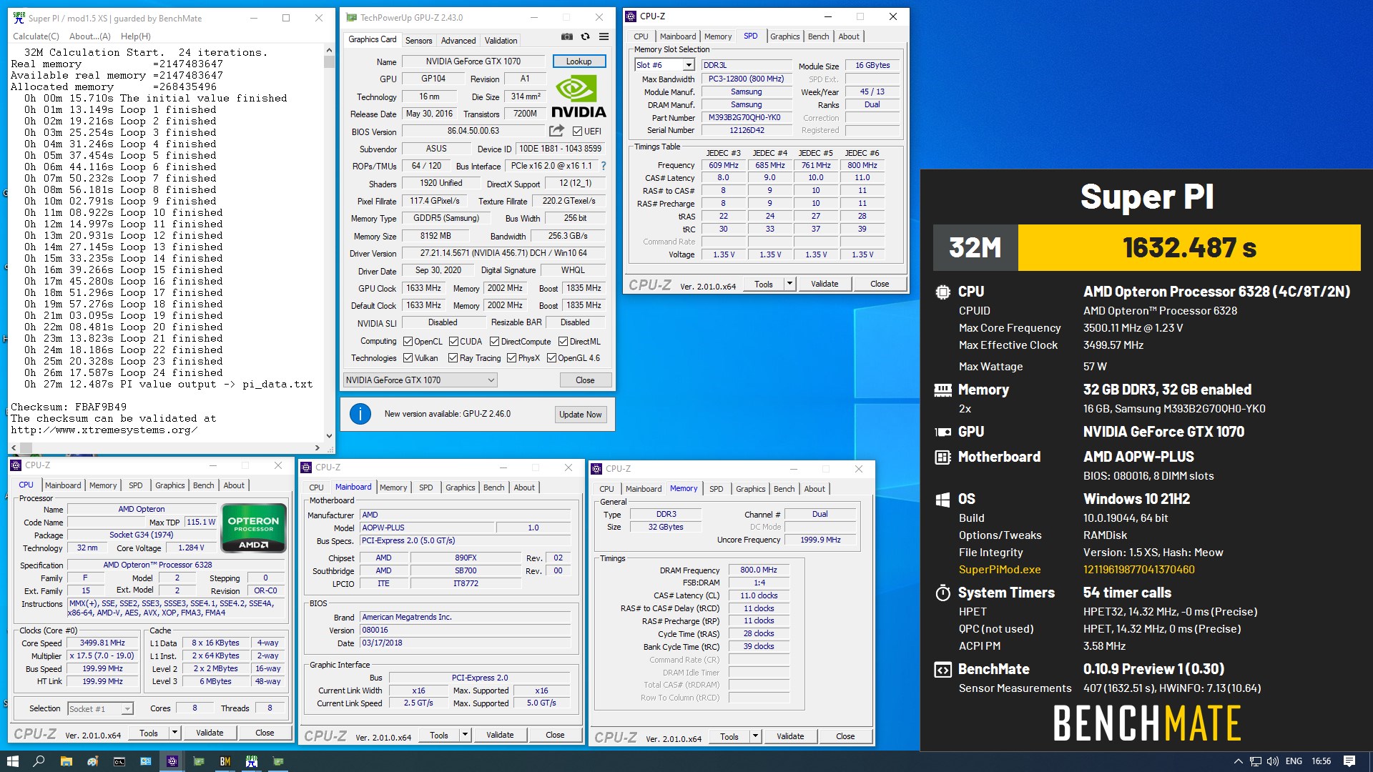Switch to the Sensors tab in GPU-Z
The height and width of the screenshot is (772, 1373).
tap(418, 41)
